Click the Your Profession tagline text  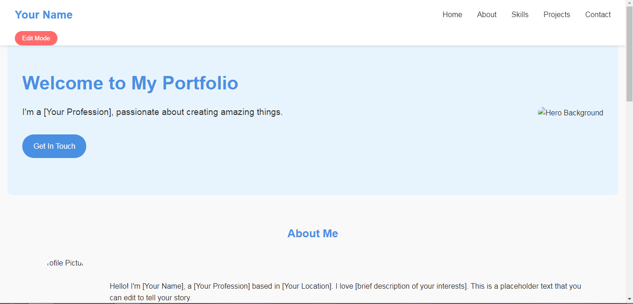(152, 112)
